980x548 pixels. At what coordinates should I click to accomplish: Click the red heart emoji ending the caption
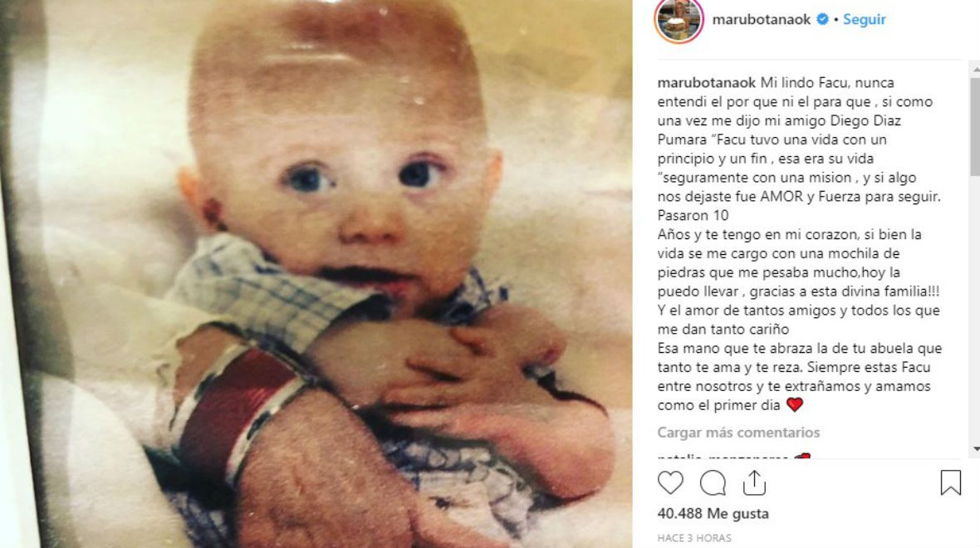click(794, 405)
